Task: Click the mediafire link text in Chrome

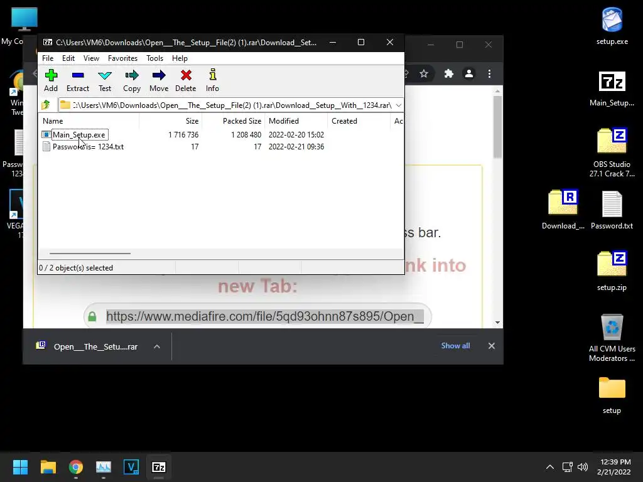Action: 265,316
